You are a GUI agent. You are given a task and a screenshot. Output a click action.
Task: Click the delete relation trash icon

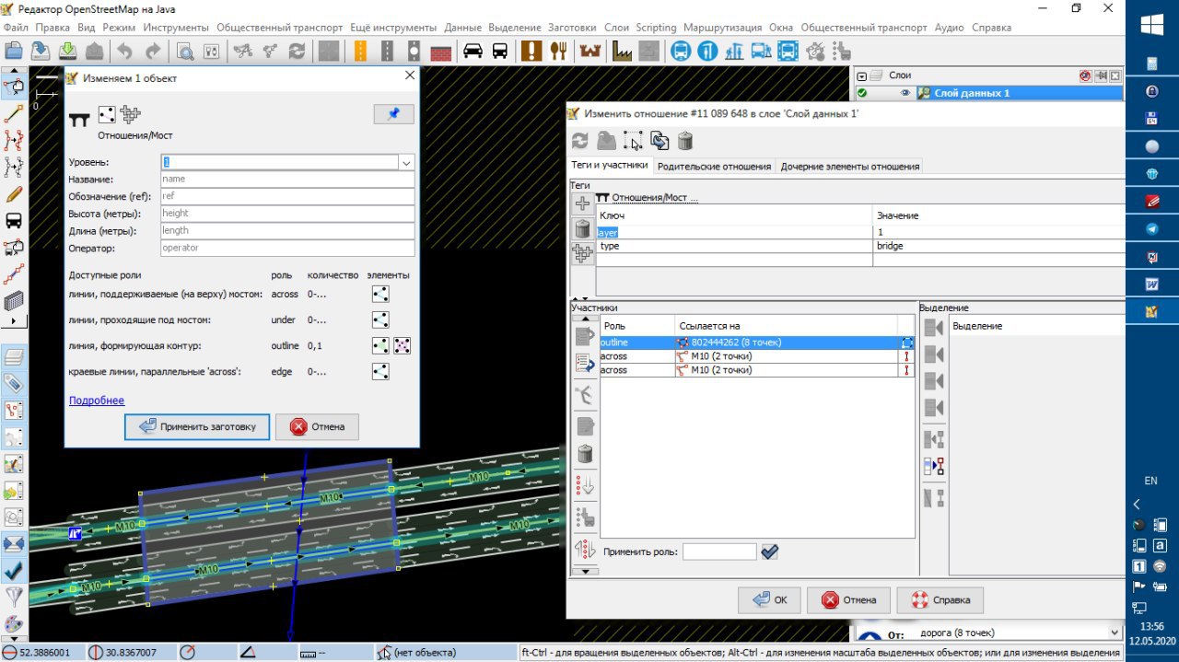point(685,141)
